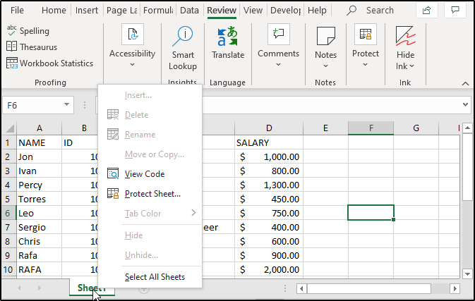Click the Hide Ink icon
475x301 pixels.
tap(405, 36)
